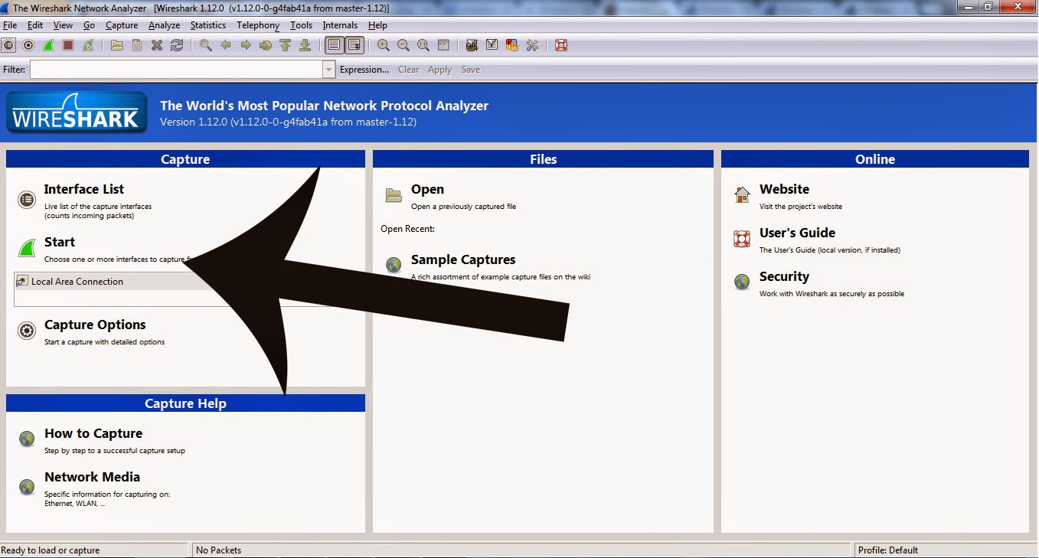The width and height of the screenshot is (1039, 558).
Task: Restart the live capture from the toolbar
Action: [x=88, y=45]
